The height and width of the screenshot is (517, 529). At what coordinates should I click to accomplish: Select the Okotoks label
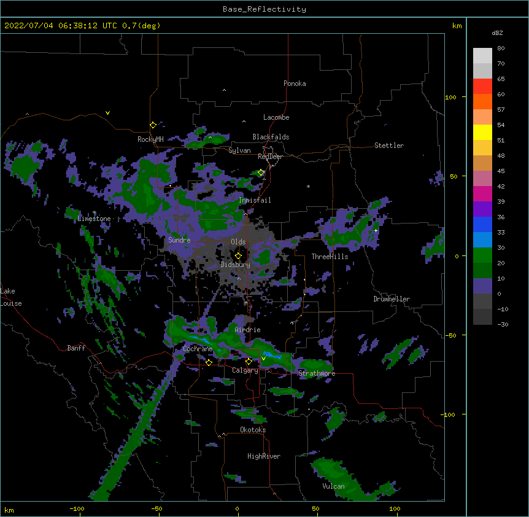click(253, 430)
